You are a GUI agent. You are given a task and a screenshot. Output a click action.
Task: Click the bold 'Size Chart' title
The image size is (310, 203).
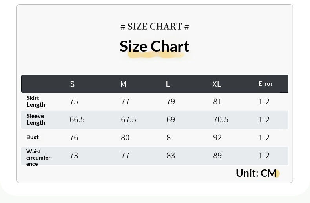[155, 47]
